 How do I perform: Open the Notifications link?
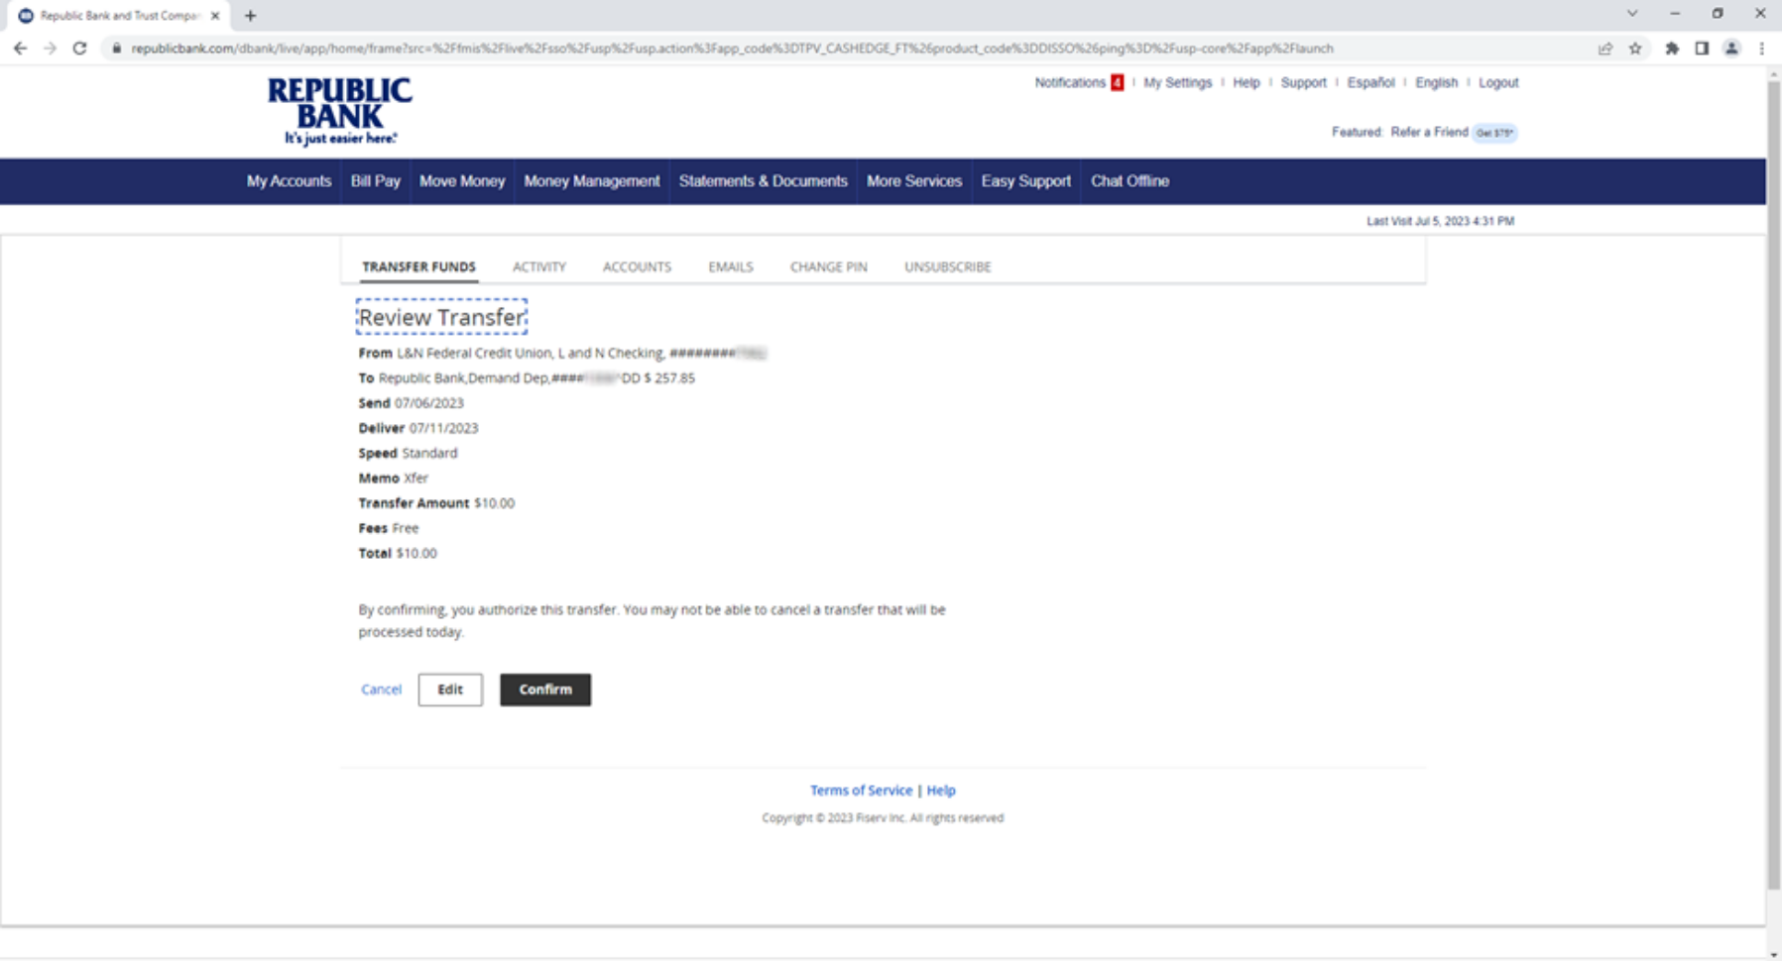point(1070,82)
